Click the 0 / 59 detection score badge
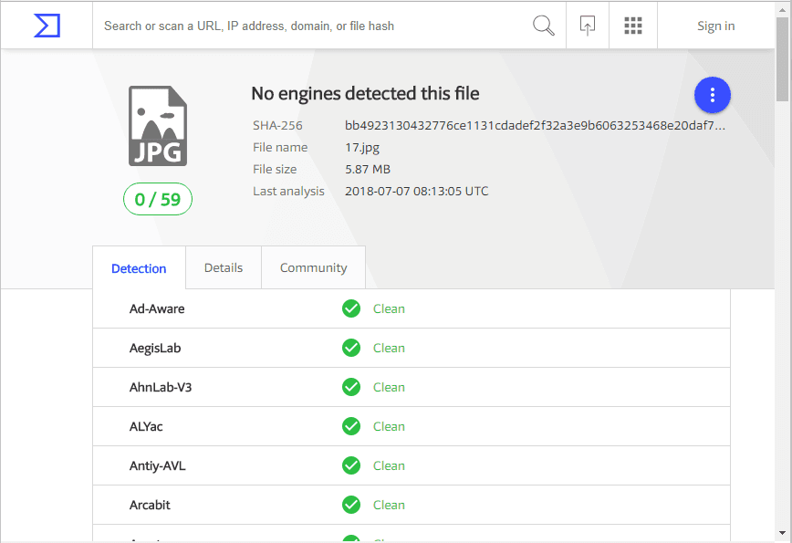Screen dimensions: 792x543 (158, 199)
